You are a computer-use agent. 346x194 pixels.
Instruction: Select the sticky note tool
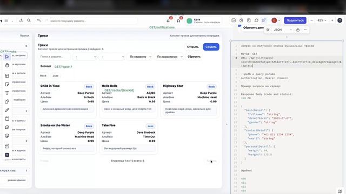[x=7, y=84]
